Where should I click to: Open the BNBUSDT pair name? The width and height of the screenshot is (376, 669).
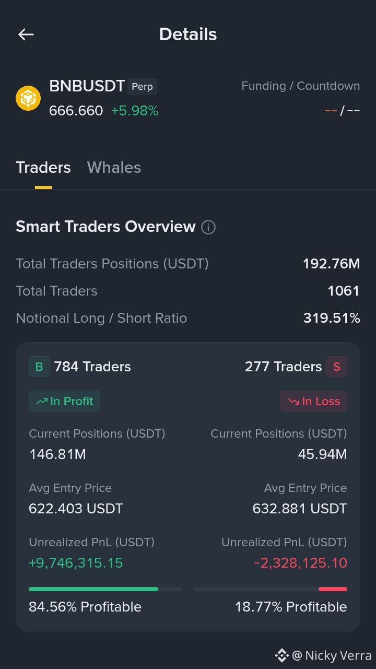[x=87, y=86]
